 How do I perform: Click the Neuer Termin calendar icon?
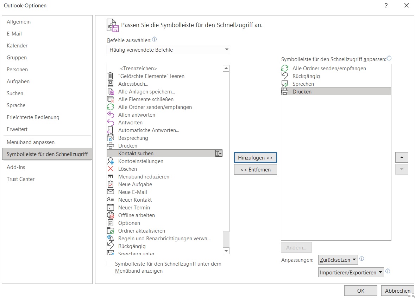(111, 207)
